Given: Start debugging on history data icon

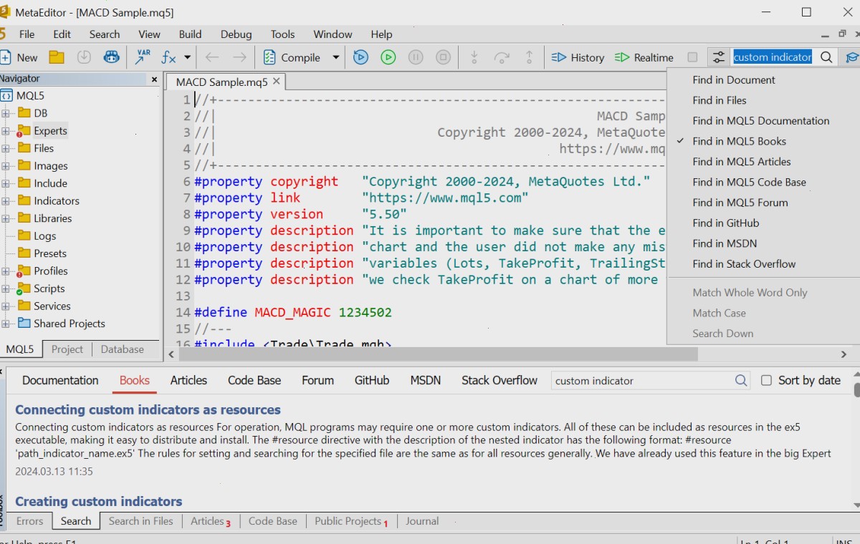Looking at the screenshot, I should [x=361, y=57].
